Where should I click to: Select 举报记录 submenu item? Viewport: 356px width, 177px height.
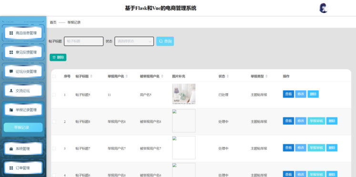coord(23,128)
